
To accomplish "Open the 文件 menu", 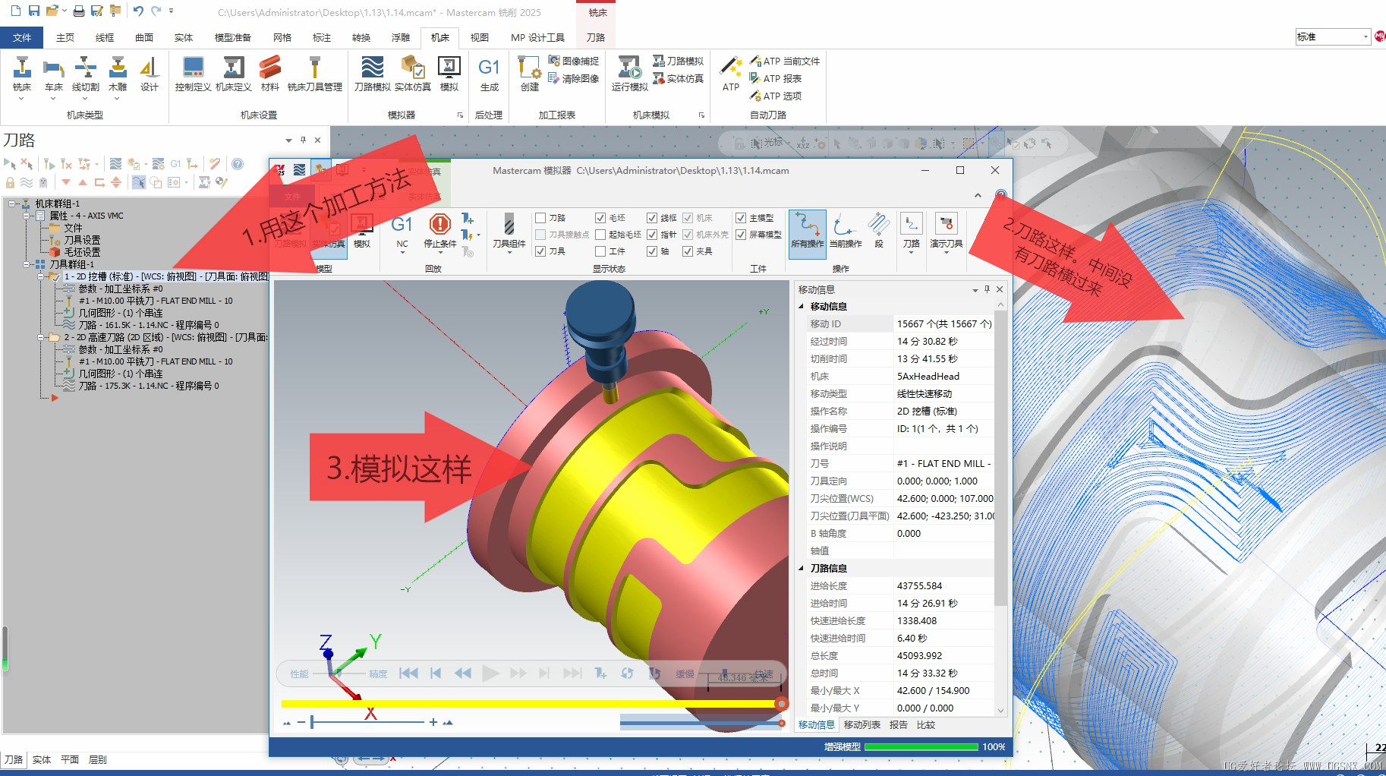I will click(x=22, y=37).
